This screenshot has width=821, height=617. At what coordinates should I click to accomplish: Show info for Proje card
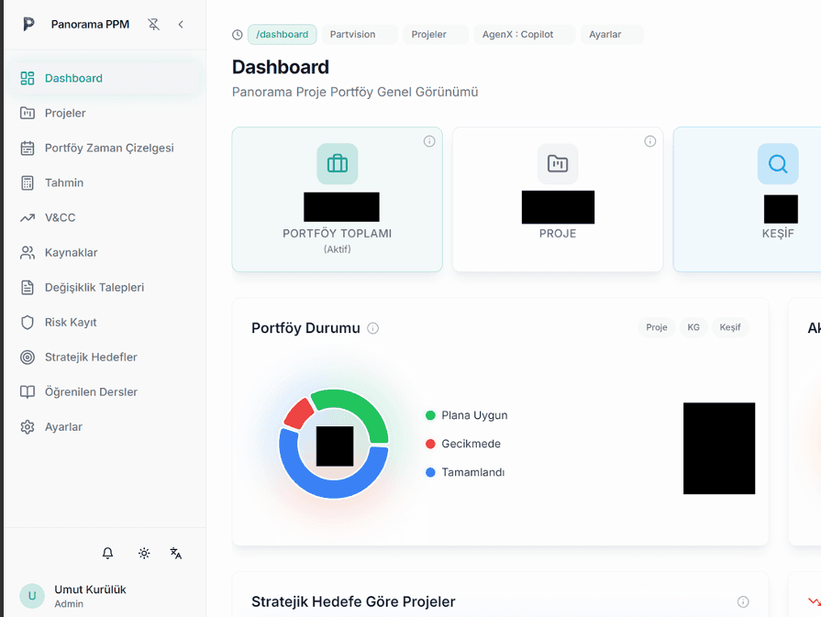[649, 141]
